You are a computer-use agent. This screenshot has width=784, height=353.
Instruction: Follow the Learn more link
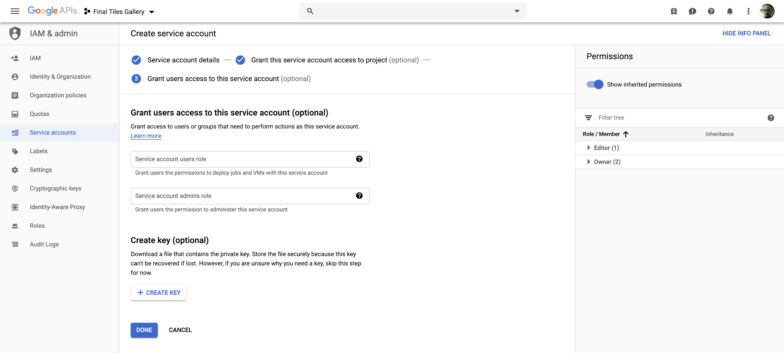click(146, 136)
